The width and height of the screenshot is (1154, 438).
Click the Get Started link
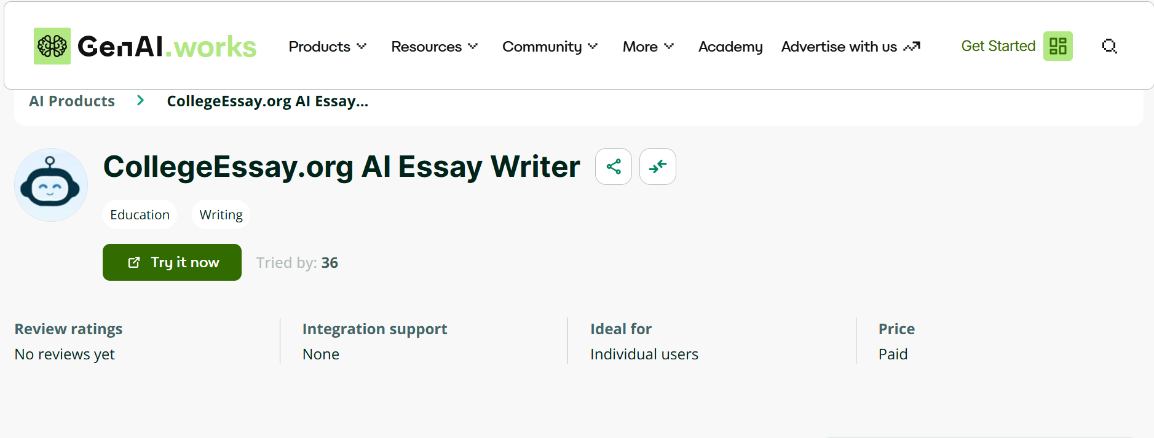point(998,45)
